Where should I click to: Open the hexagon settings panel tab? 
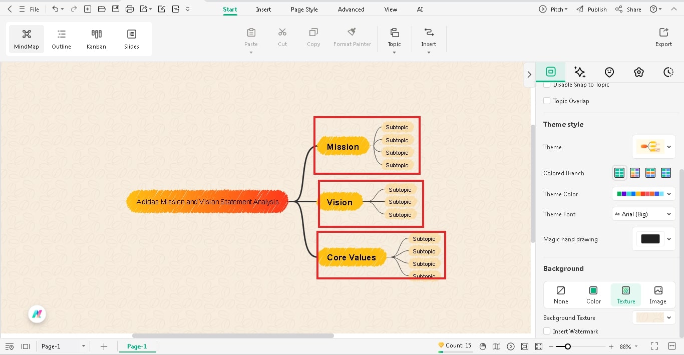tap(638, 72)
